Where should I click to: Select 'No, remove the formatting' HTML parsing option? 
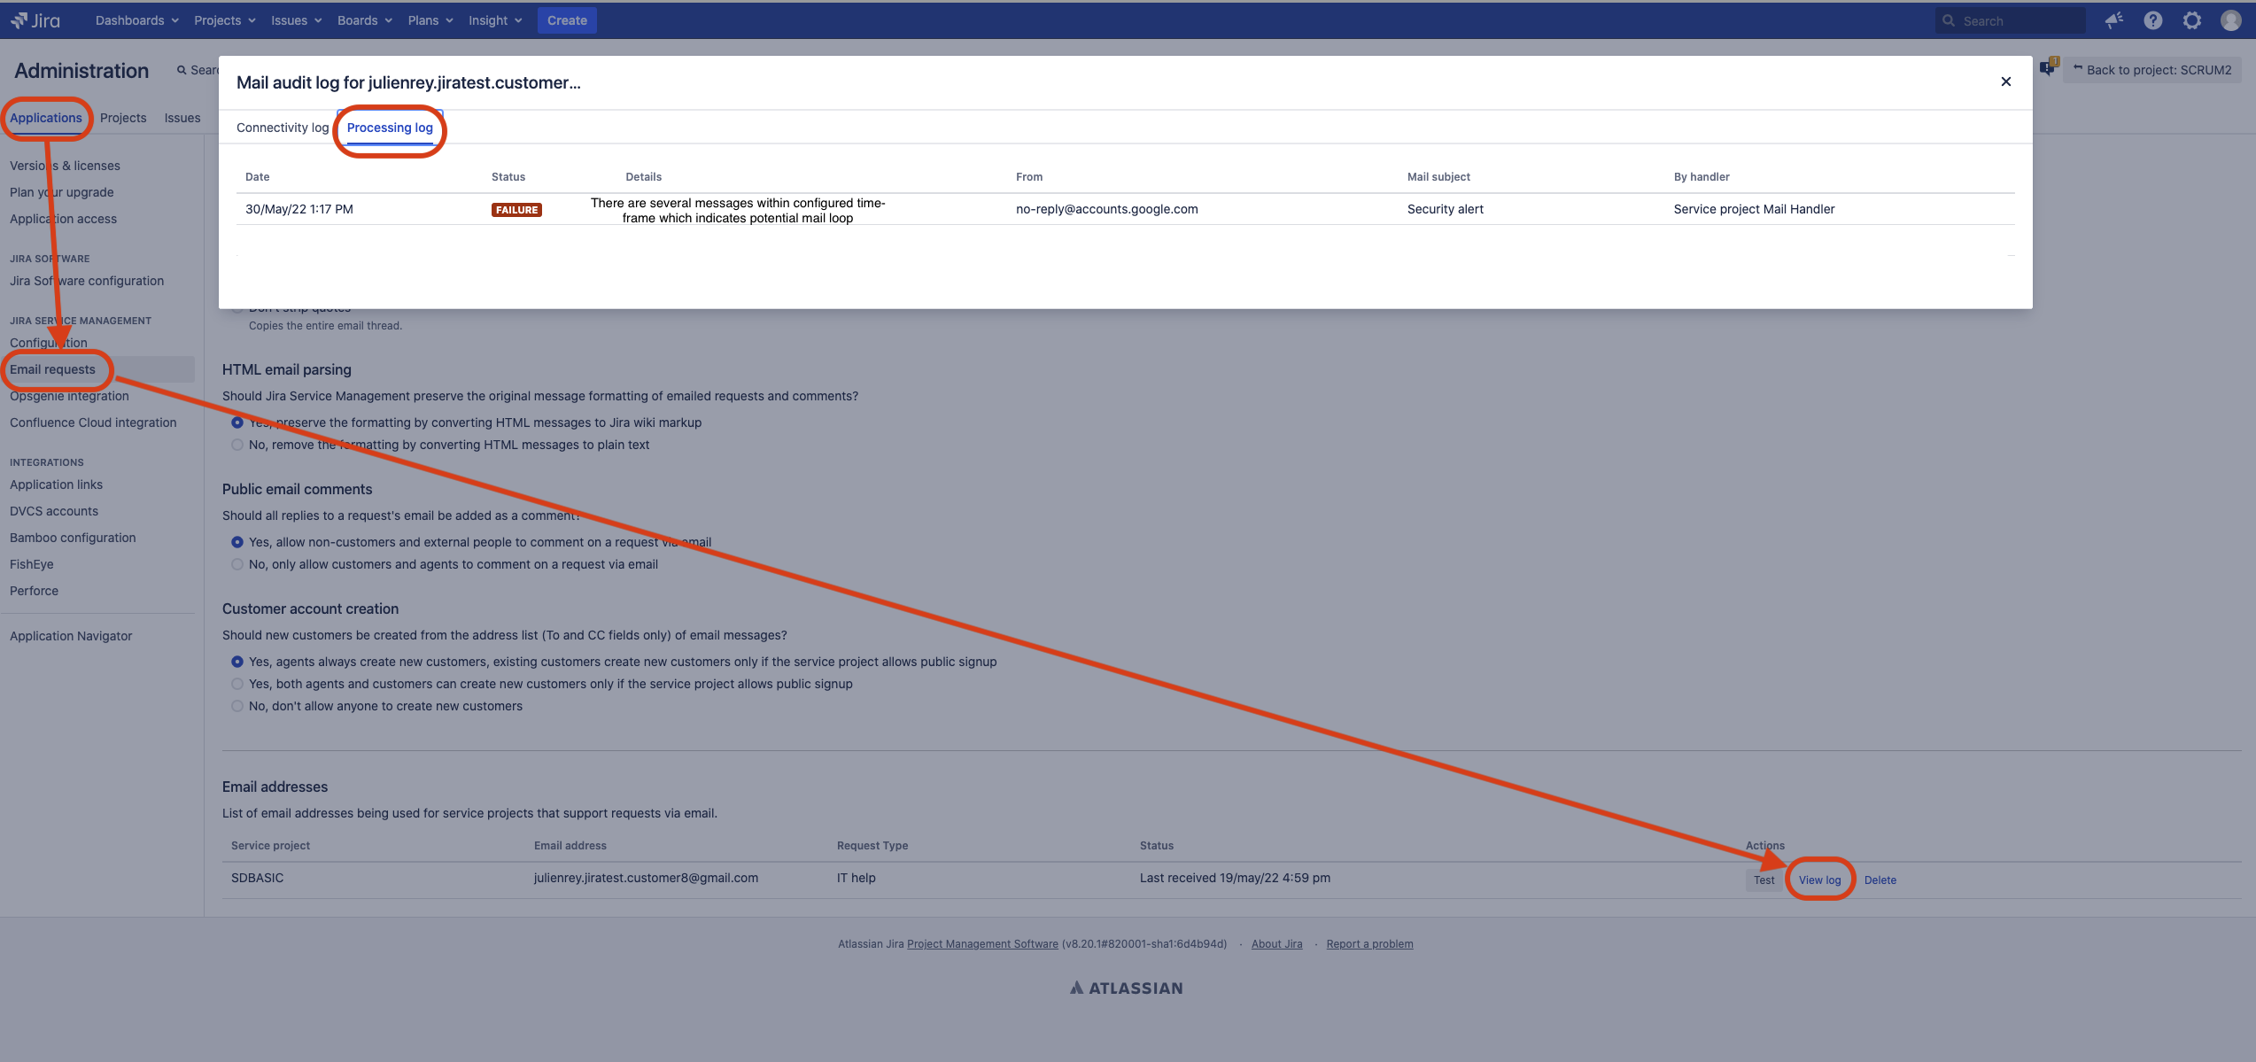(237, 445)
